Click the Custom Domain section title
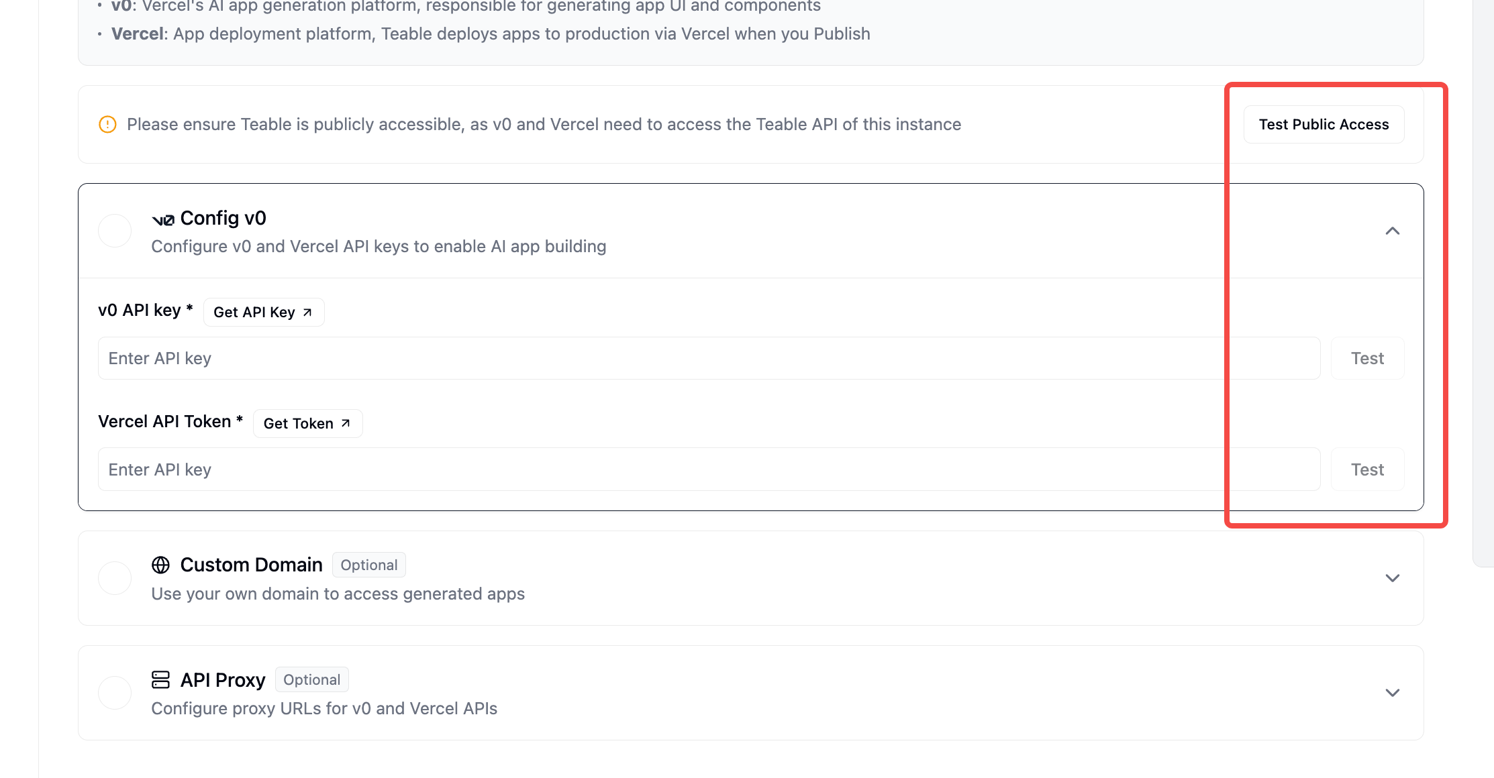Viewport: 1494px width, 778px height. pyautogui.click(x=251, y=565)
